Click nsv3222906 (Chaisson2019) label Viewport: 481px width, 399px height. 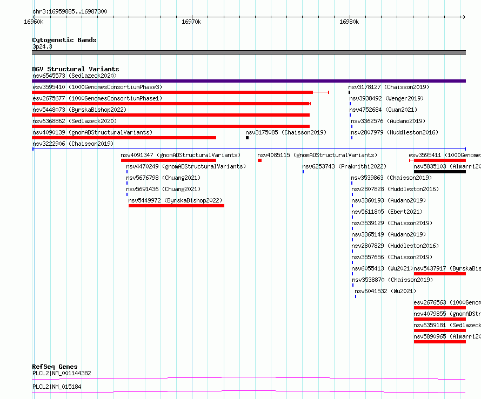point(73,144)
